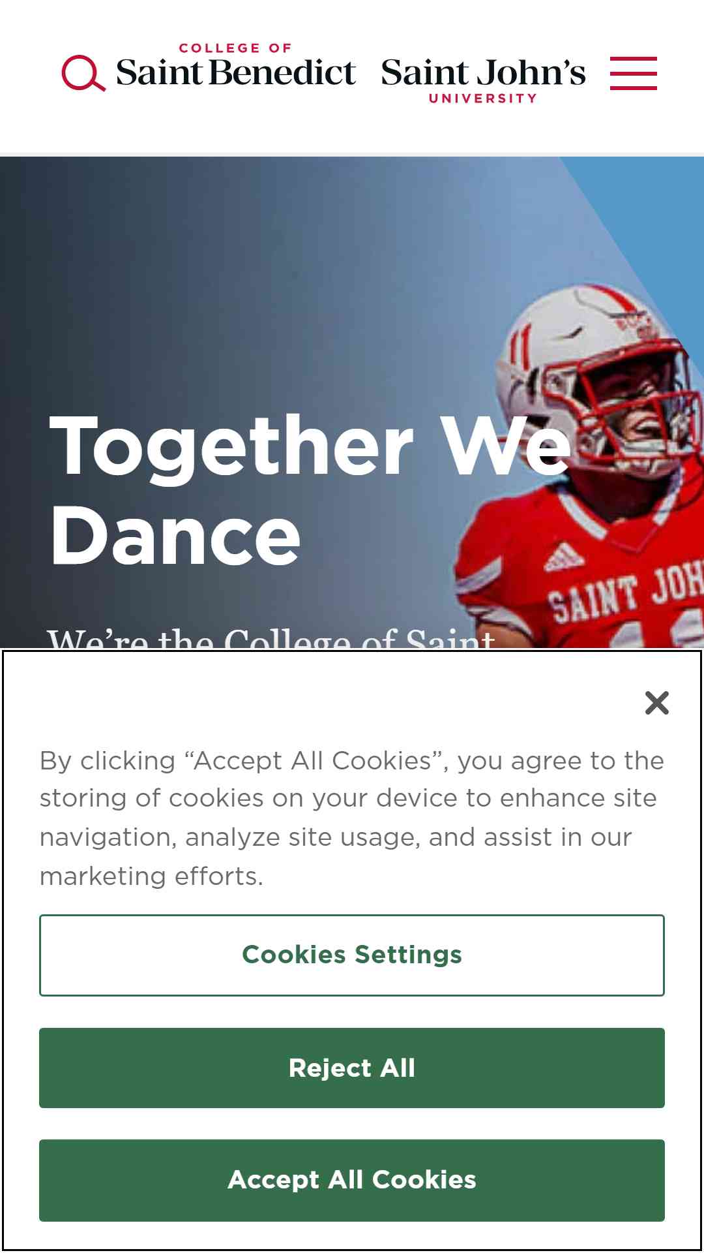Close the cookie banner with X
Viewport: 704px width, 1253px height.
(656, 703)
